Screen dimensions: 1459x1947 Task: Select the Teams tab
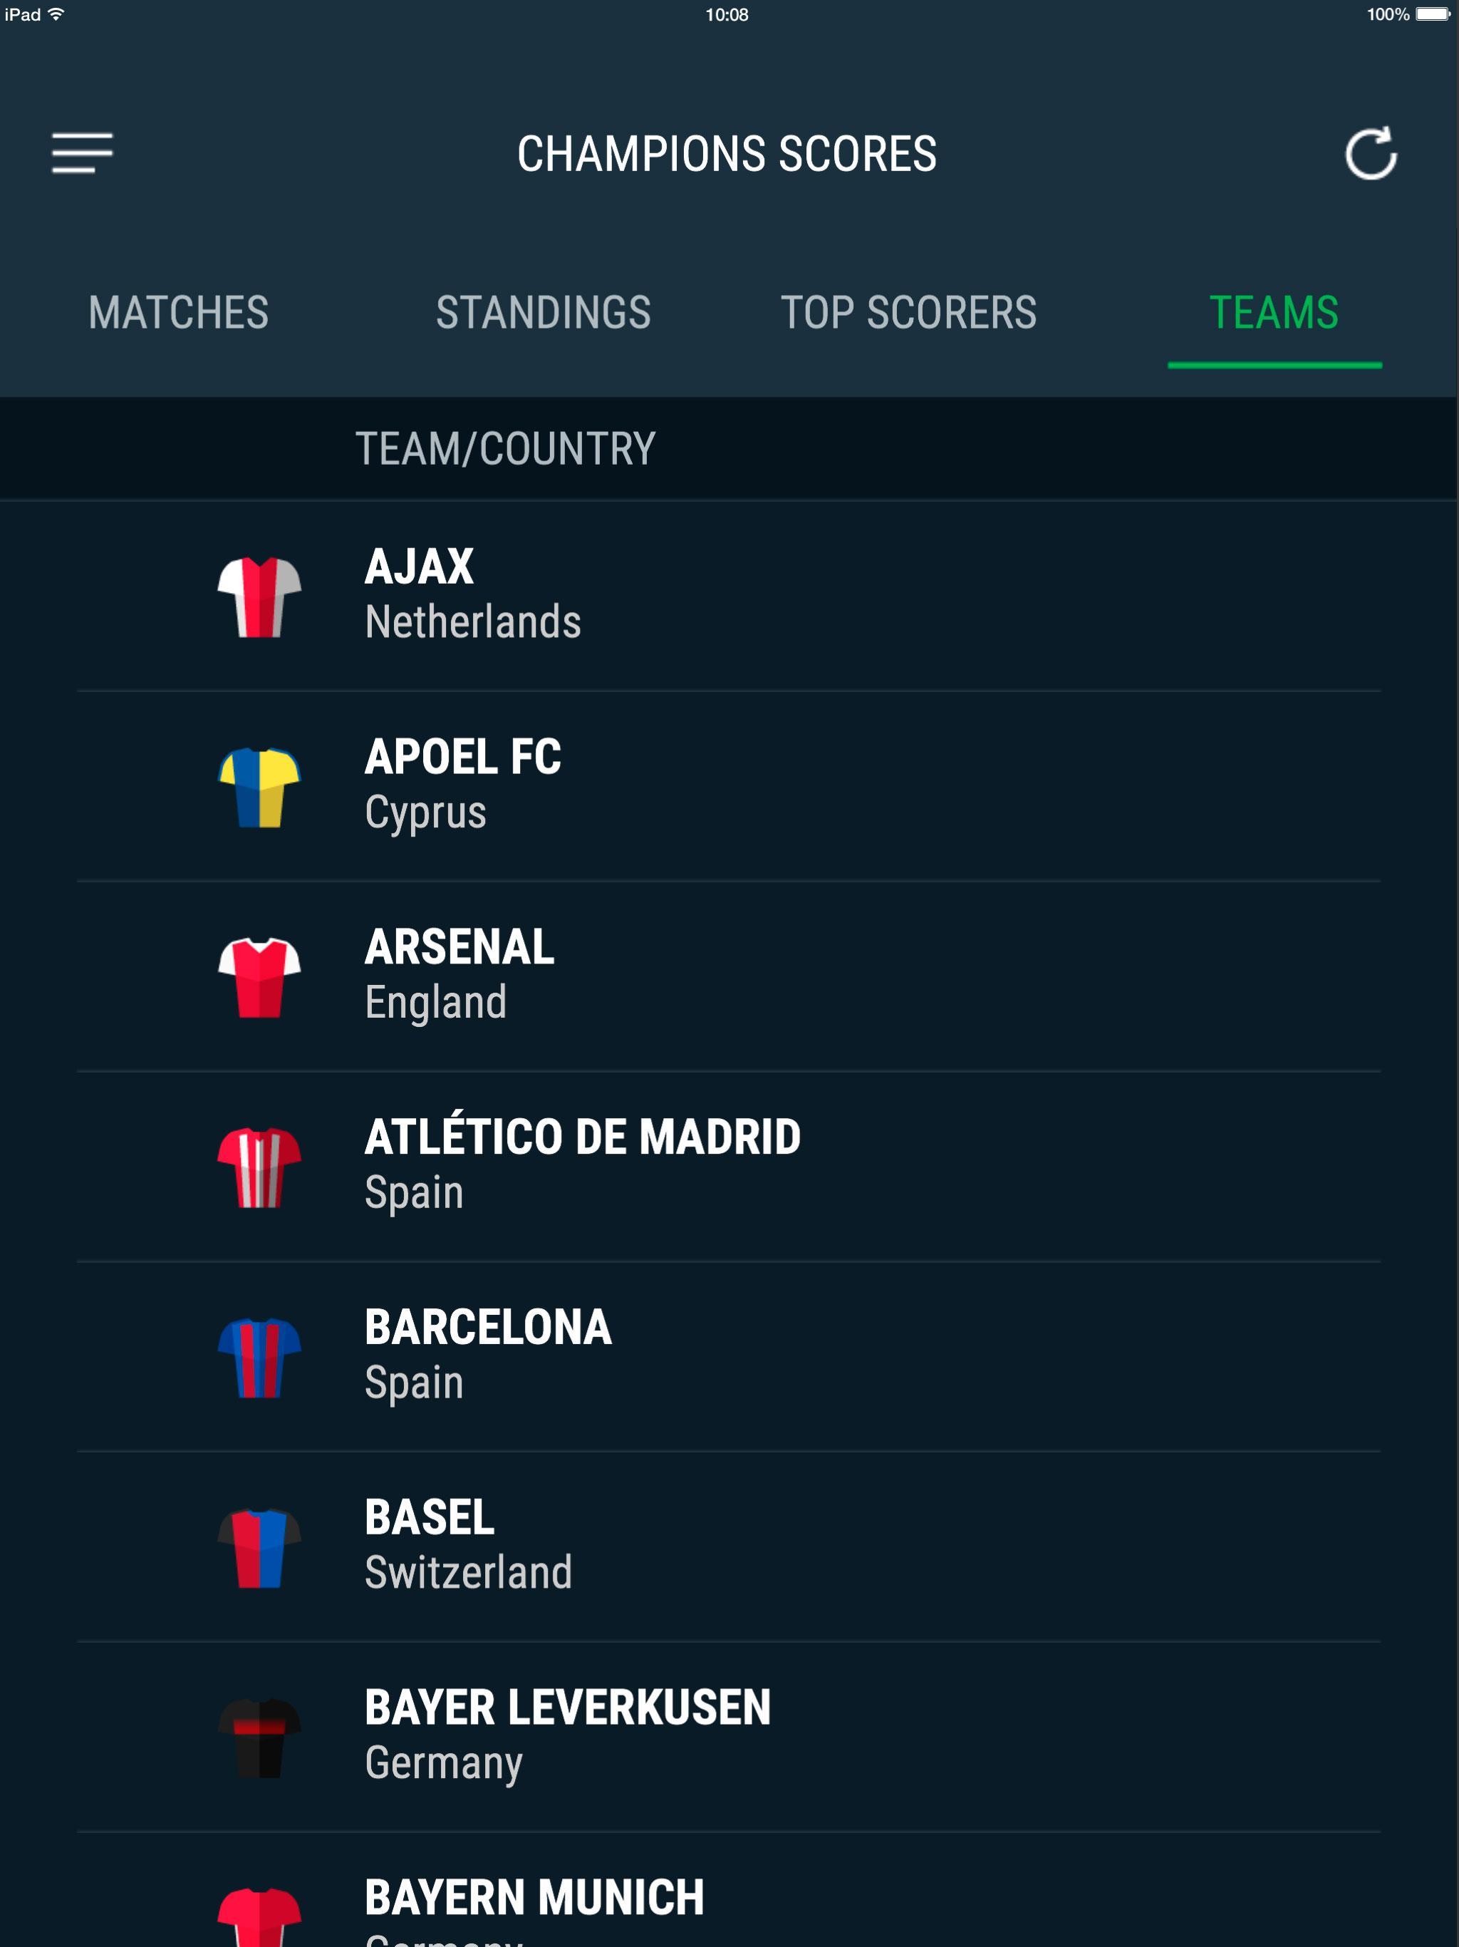click(x=1273, y=312)
